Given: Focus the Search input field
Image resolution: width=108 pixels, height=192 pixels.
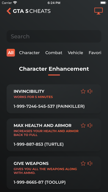Looking at the screenshot, I should (54, 36).
